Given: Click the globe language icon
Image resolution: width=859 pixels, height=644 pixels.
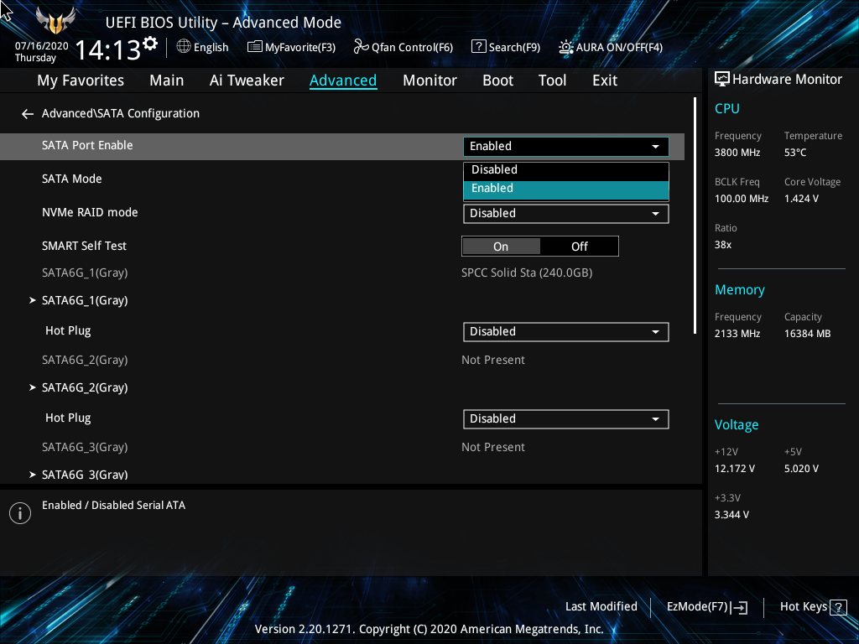Looking at the screenshot, I should pos(184,47).
